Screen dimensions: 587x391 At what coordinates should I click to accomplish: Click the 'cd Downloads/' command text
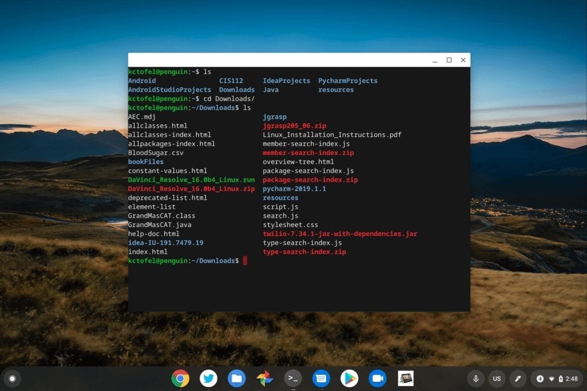(229, 99)
